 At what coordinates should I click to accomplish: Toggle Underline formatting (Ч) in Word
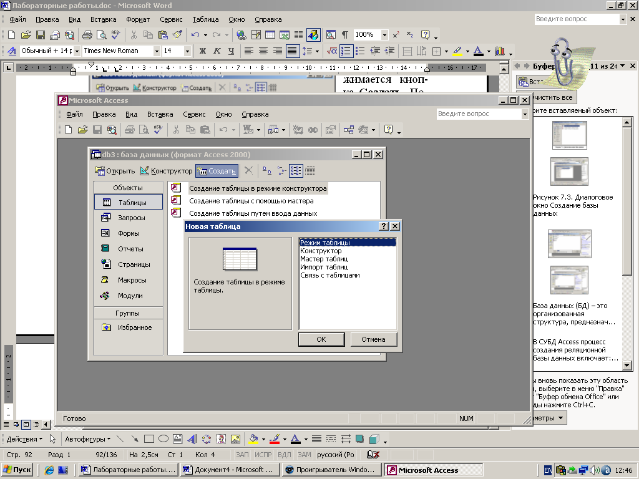pos(231,51)
